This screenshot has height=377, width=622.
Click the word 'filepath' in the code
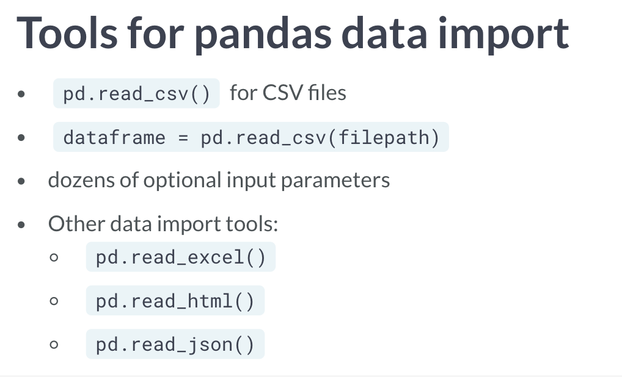pyautogui.click(x=384, y=138)
